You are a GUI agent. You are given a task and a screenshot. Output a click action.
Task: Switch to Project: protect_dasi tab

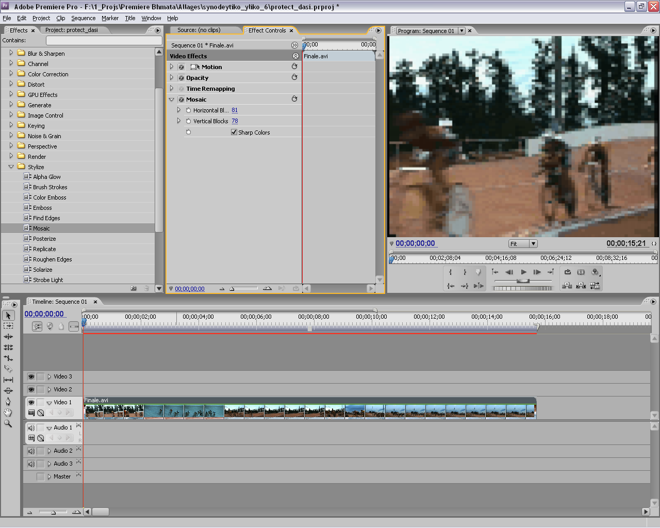tap(72, 30)
